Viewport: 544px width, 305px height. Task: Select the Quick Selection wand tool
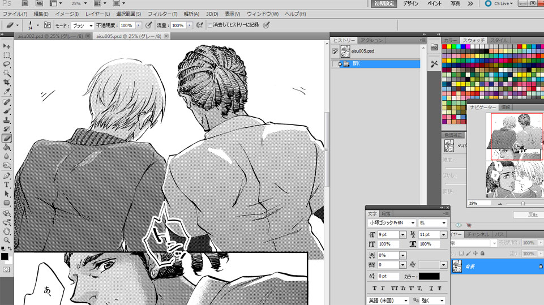7,74
